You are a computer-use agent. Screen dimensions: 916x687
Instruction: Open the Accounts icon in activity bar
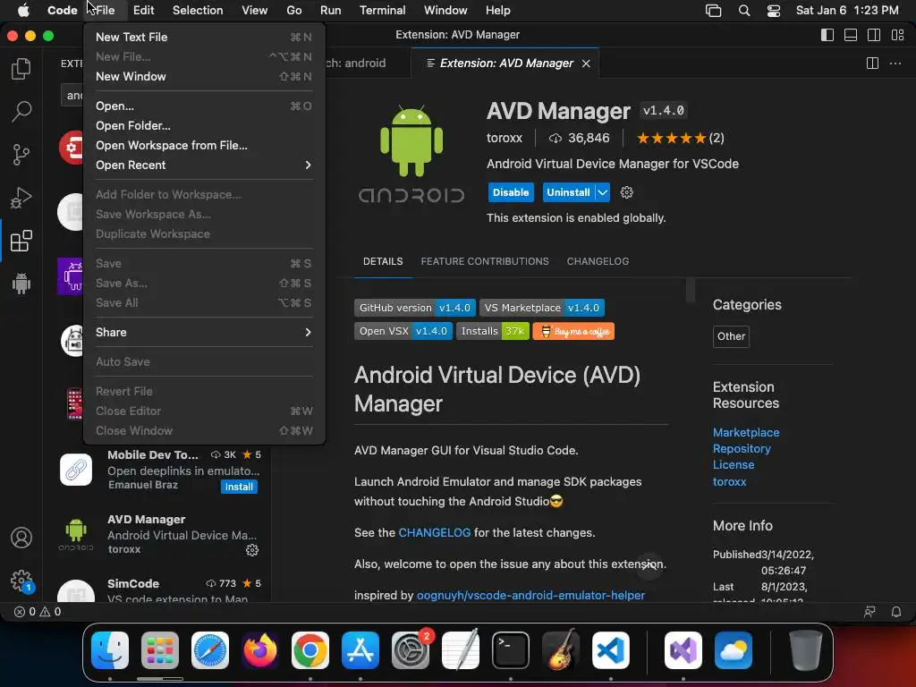(21, 538)
